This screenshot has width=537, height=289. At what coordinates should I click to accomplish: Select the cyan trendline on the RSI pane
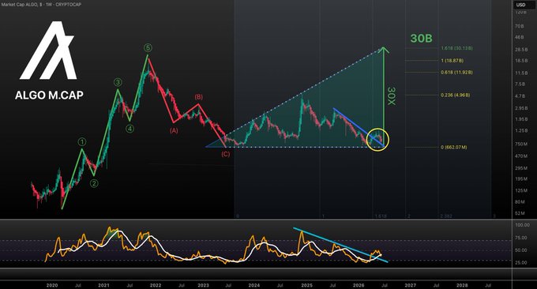coord(340,245)
